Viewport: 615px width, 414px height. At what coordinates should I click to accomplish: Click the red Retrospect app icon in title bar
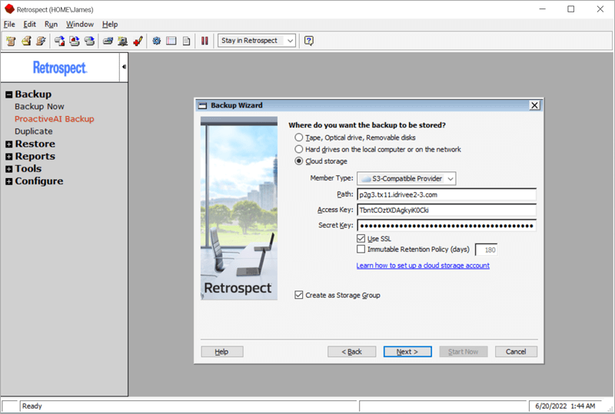click(9, 9)
